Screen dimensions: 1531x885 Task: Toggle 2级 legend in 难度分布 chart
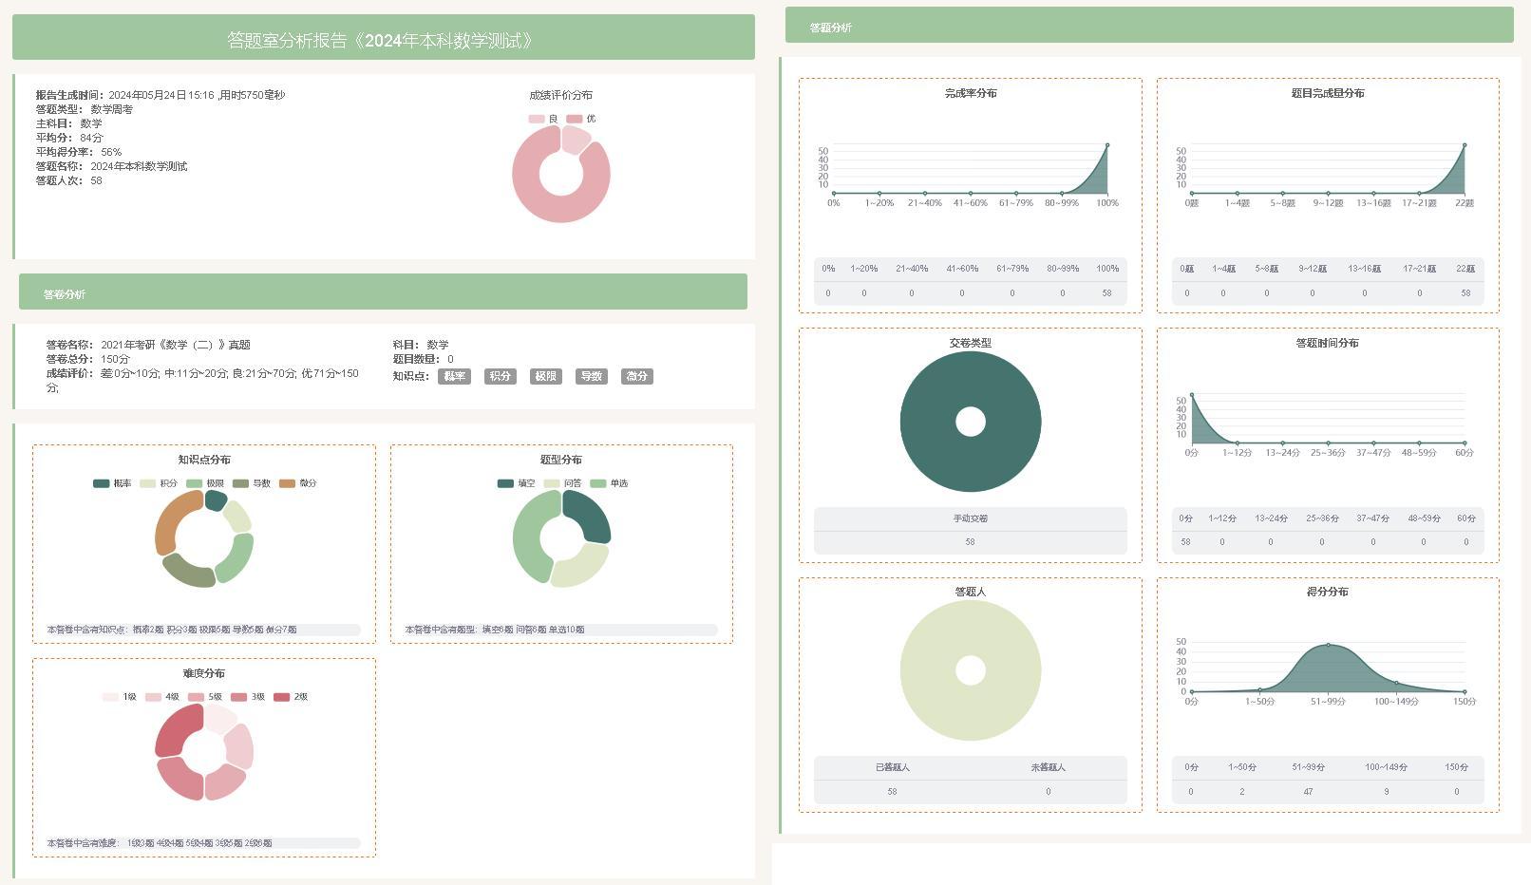(291, 697)
